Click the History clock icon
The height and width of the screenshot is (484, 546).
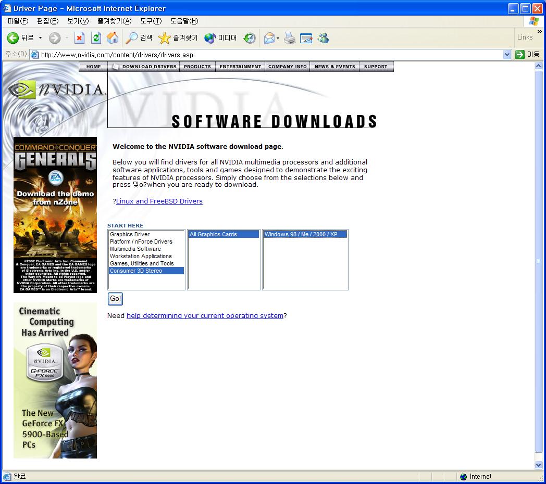point(250,38)
